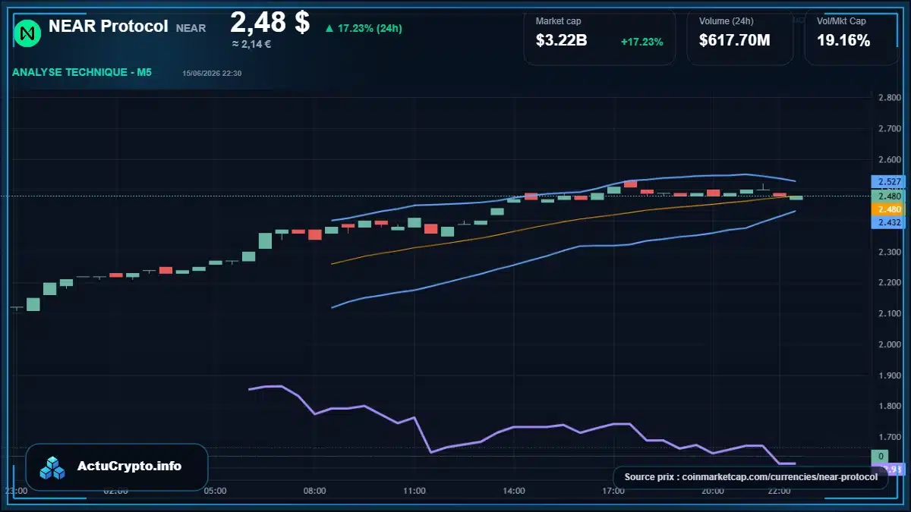The image size is (911, 512).
Task: Click the ANALYSE TECHNIQUE - M5 label
Action: 82,73
